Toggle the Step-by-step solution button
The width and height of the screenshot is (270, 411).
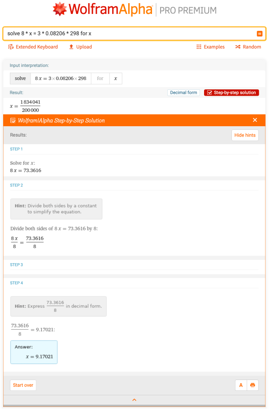point(231,93)
